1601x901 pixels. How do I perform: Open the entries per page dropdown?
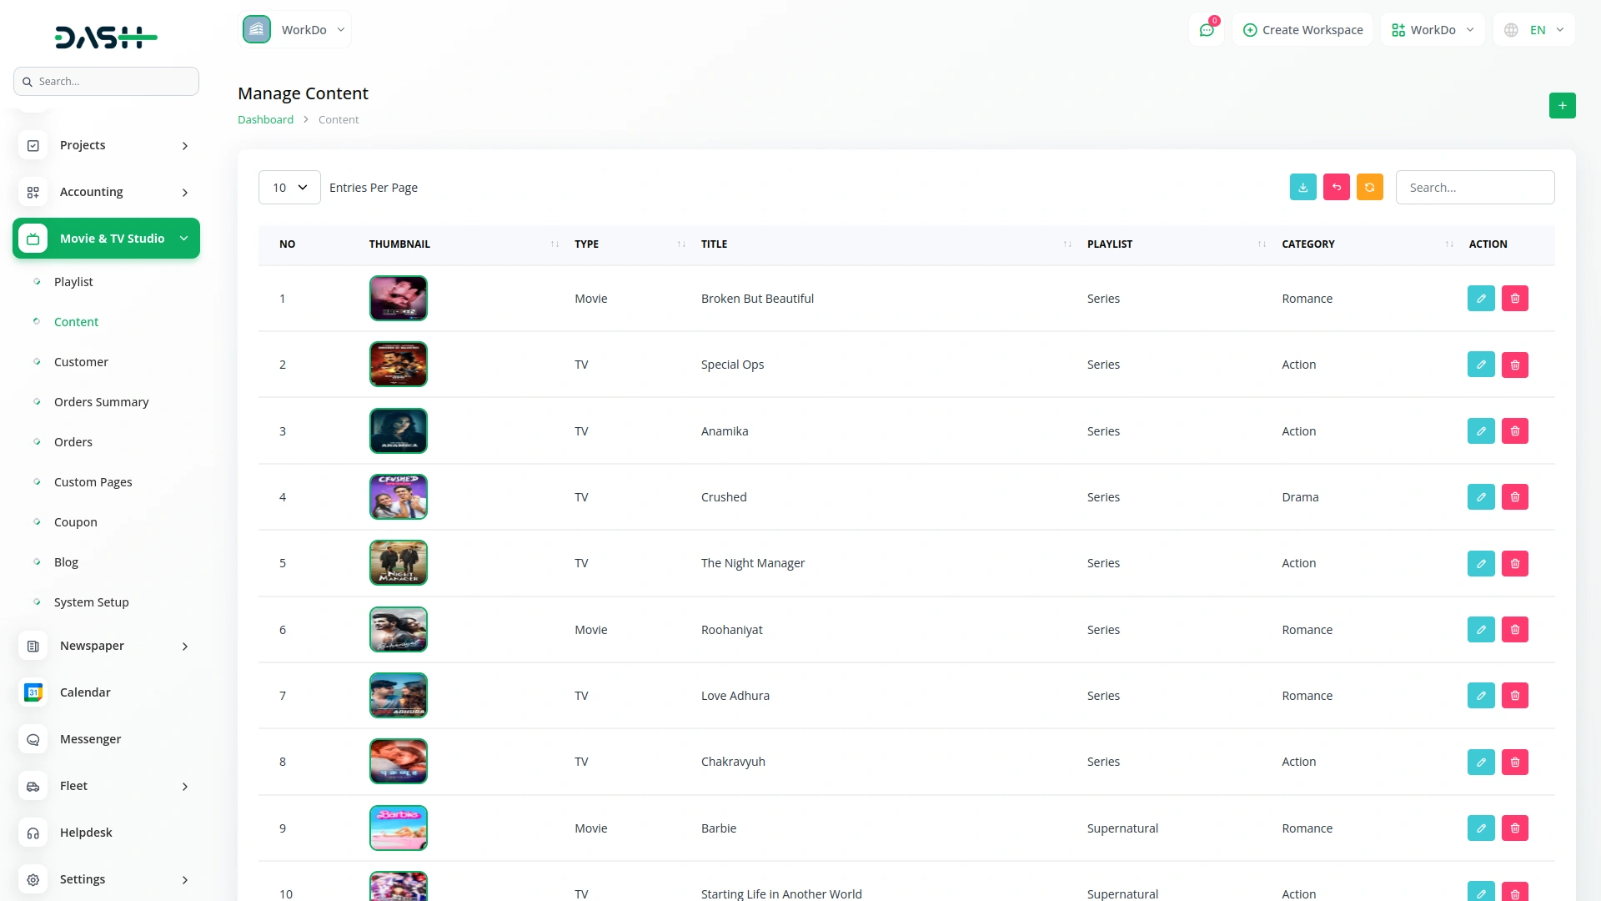tap(289, 188)
